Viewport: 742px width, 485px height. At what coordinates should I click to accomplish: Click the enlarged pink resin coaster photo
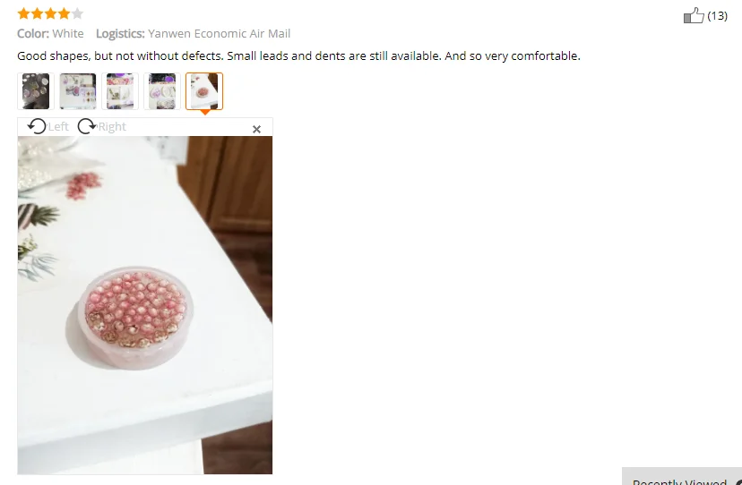[145, 305]
